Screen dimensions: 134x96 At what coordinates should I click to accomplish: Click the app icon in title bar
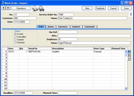(x=2, y=3)
